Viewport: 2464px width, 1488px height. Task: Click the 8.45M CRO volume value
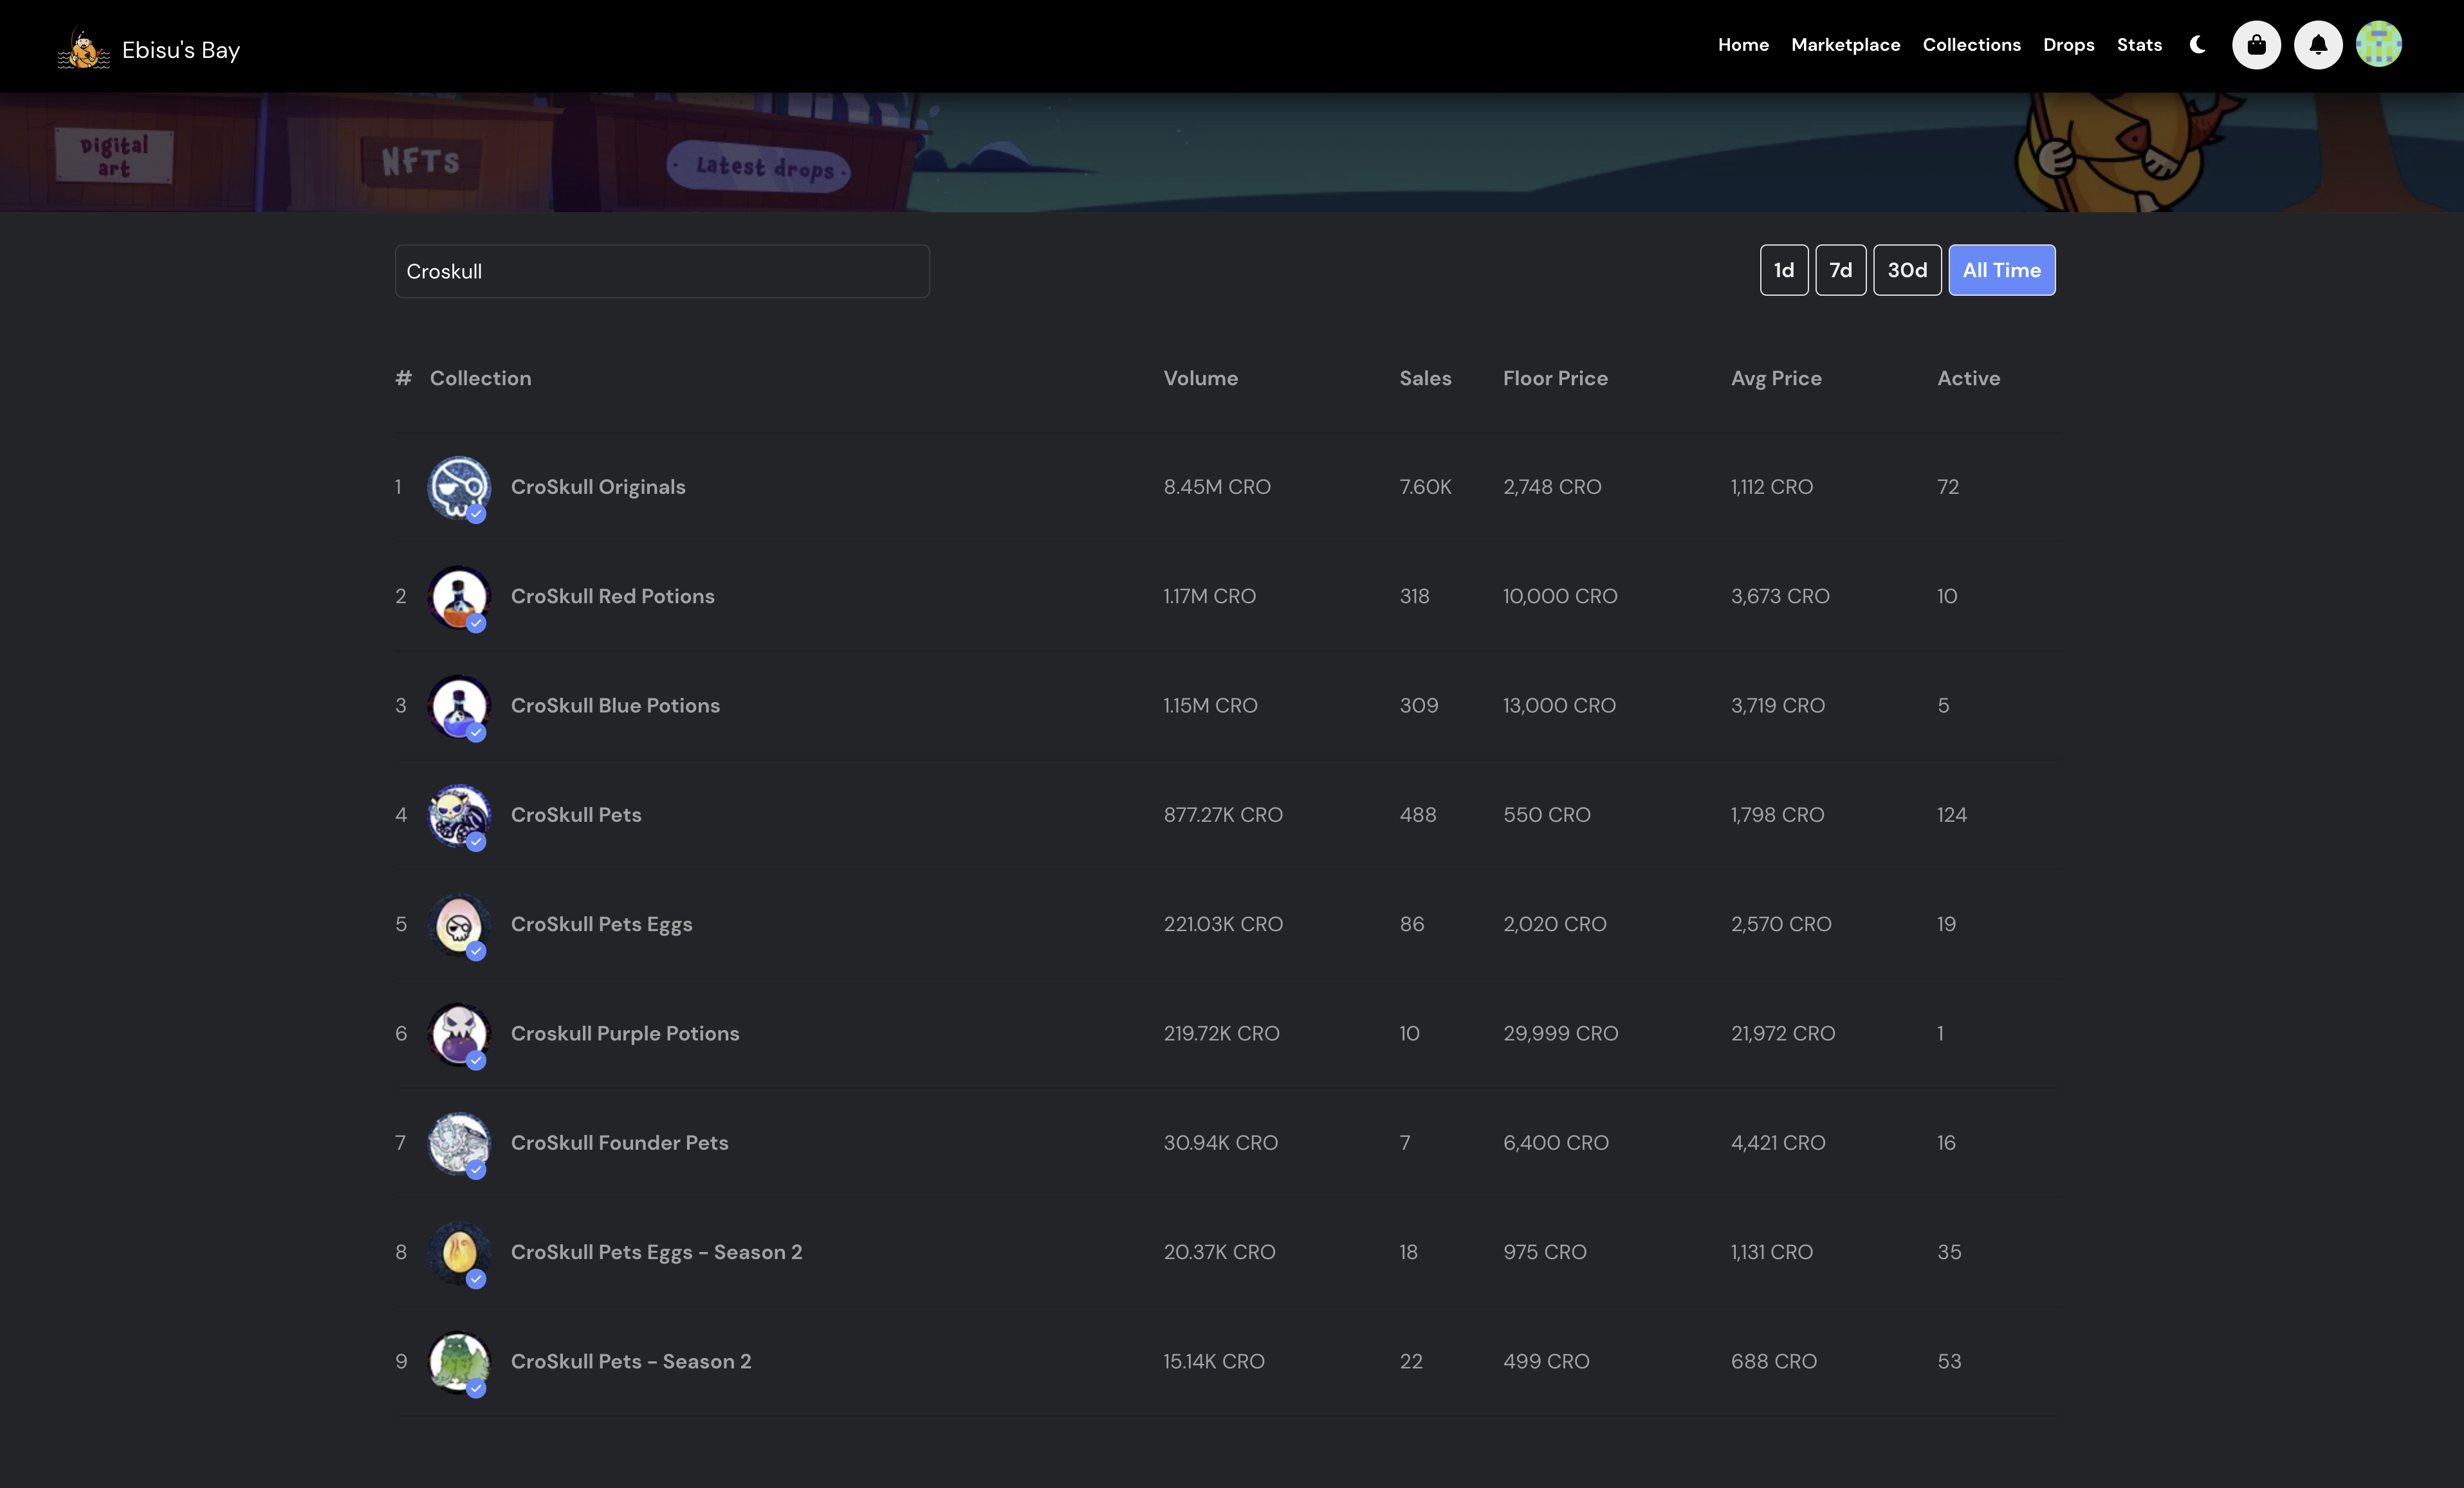tap(1217, 487)
